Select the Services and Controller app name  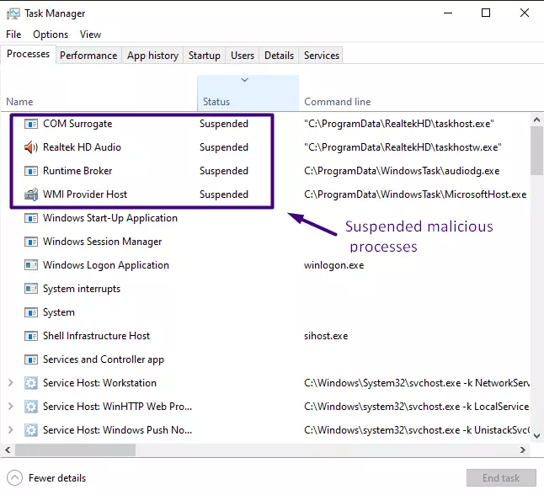[x=104, y=359]
